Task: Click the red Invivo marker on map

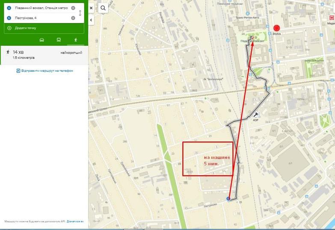Action: click(277, 28)
